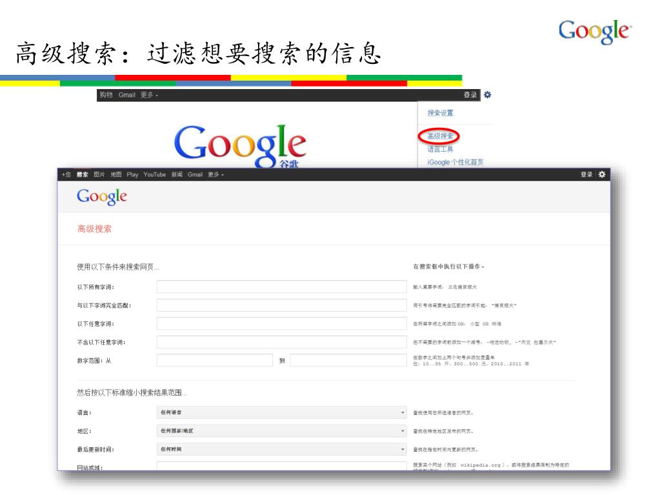Click the 与以下字词完全匹配 input field
The width and height of the screenshot is (660, 495).
click(281, 305)
